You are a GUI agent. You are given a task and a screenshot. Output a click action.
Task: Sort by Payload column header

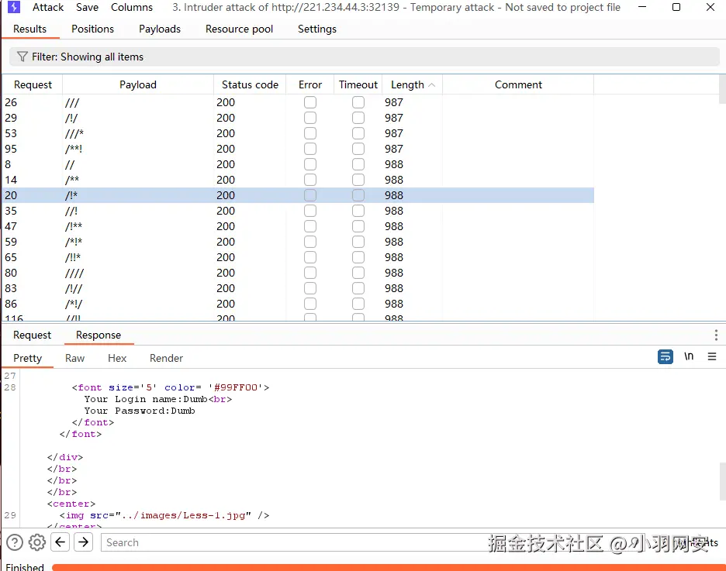138,84
